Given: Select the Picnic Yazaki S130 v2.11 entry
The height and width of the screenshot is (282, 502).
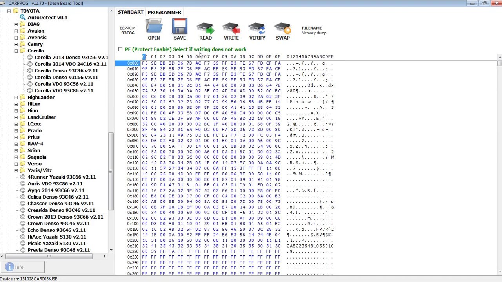Looking at the screenshot, I should pos(56,243).
